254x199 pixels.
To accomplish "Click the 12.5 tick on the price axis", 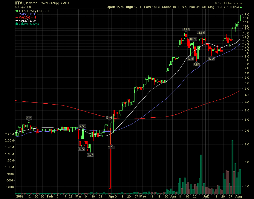I will click(x=246, y=33).
